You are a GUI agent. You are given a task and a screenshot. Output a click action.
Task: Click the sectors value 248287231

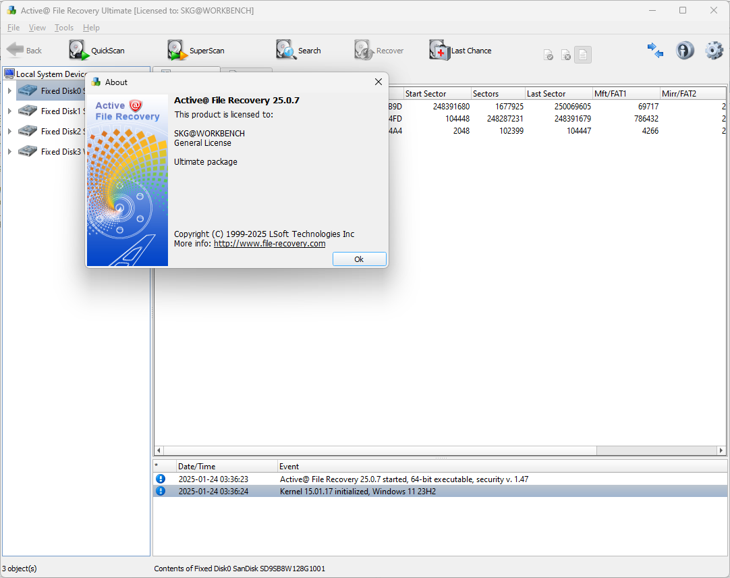pyautogui.click(x=505, y=118)
